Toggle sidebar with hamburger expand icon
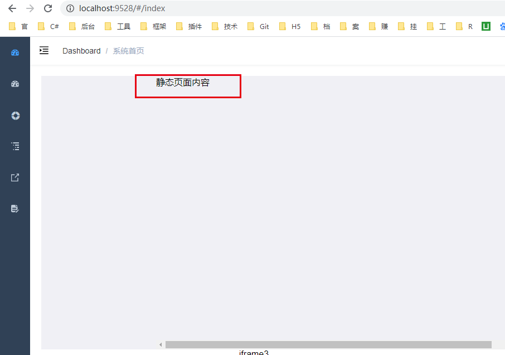505x355 pixels. coord(44,51)
